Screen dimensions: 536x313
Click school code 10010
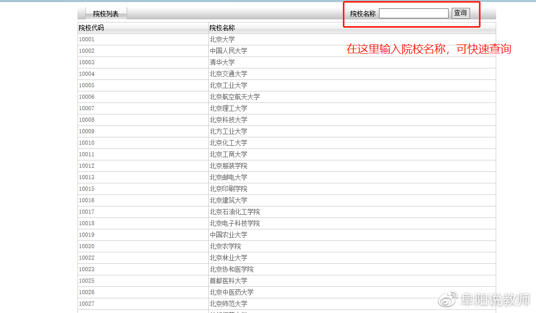[86, 143]
